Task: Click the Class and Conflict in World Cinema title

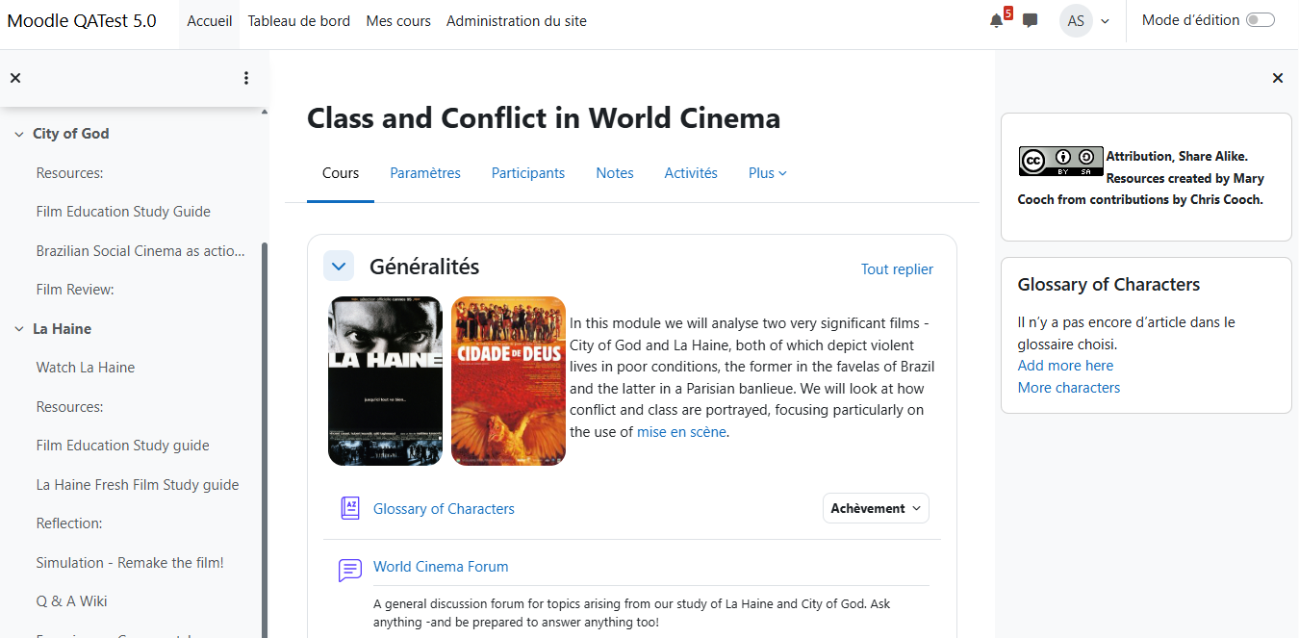Action: point(544,118)
